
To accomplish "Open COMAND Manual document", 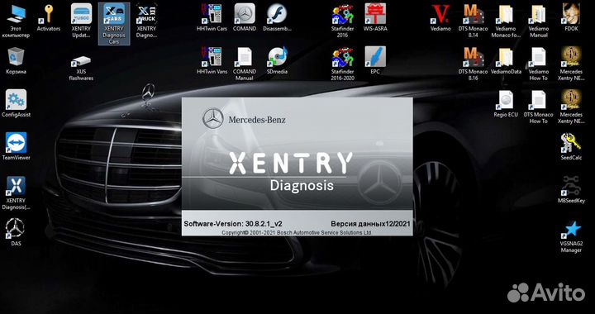I will [245, 64].
